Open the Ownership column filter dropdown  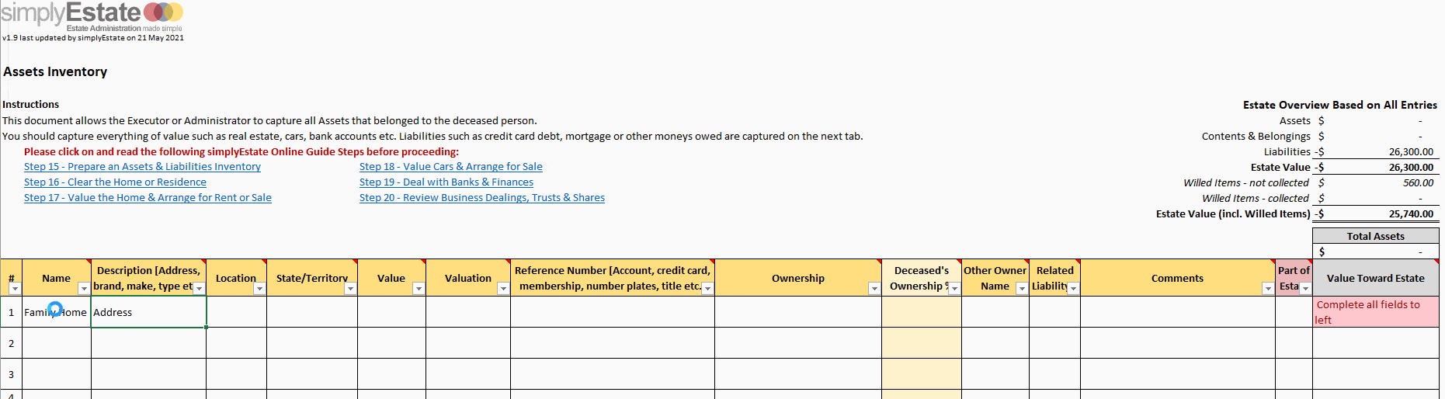point(874,289)
